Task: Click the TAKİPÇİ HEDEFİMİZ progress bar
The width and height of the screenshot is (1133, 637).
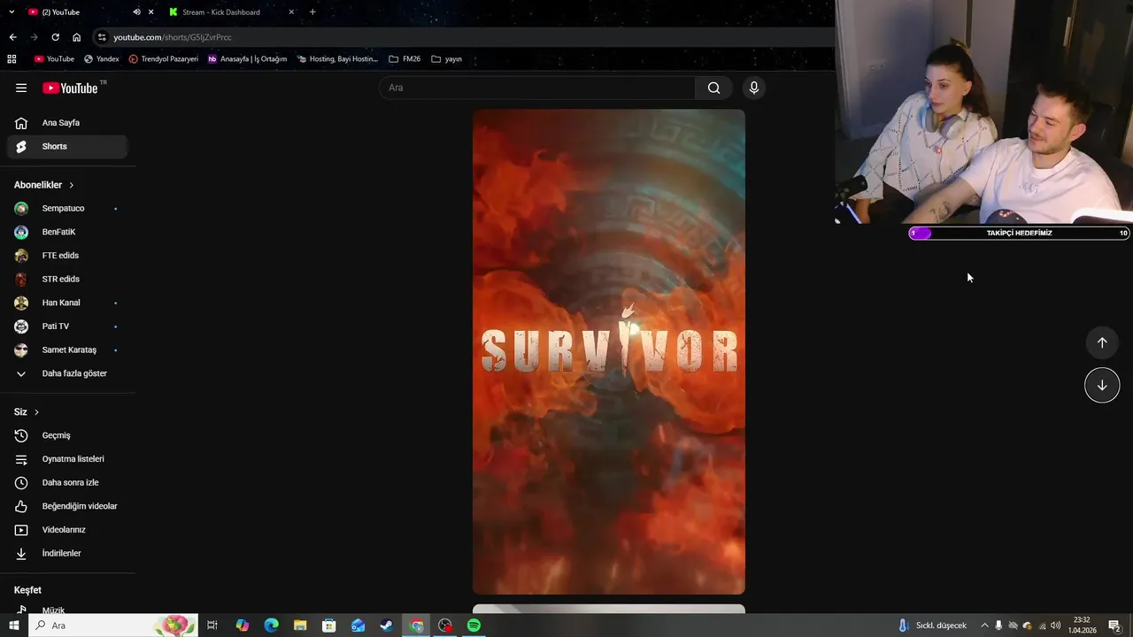Action: coord(1019,234)
